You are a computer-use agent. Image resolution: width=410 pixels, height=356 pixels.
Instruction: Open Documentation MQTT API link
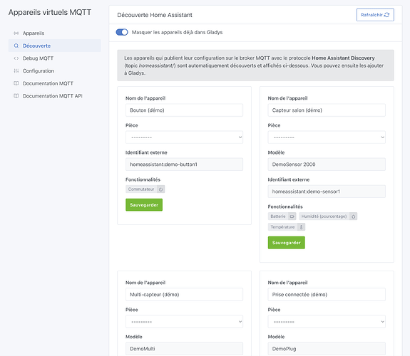click(x=55, y=96)
